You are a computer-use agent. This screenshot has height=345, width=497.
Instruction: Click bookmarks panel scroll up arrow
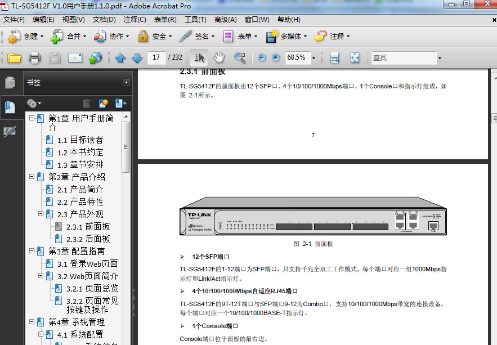point(126,117)
